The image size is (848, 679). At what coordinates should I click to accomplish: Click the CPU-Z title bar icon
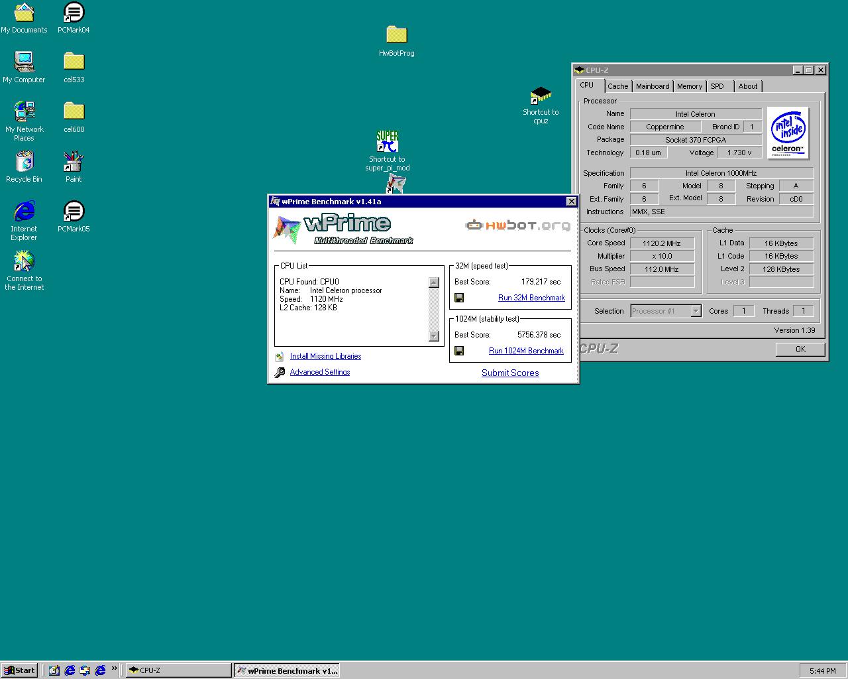[x=580, y=70]
